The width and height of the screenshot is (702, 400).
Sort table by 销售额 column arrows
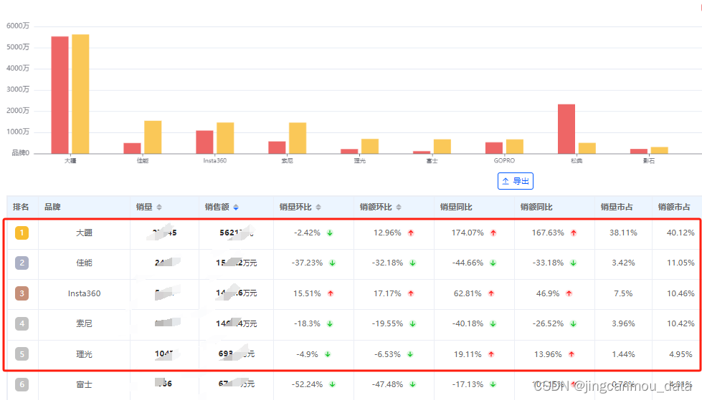click(x=235, y=207)
